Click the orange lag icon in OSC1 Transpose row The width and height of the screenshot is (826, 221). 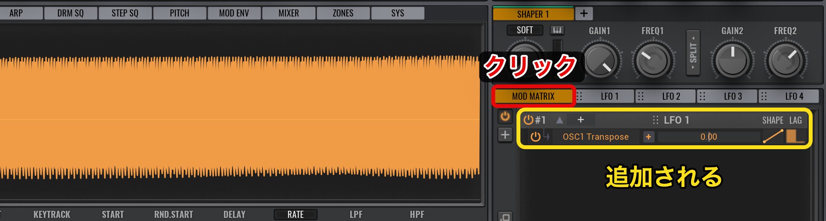coord(795,137)
